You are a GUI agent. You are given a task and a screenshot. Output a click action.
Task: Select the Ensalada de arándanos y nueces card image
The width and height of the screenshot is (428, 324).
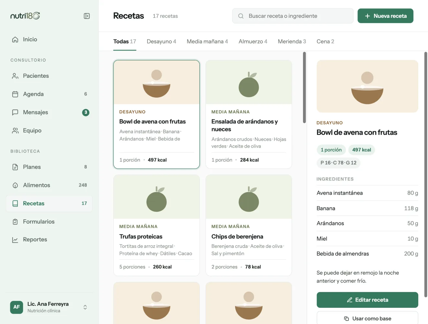[x=249, y=82]
